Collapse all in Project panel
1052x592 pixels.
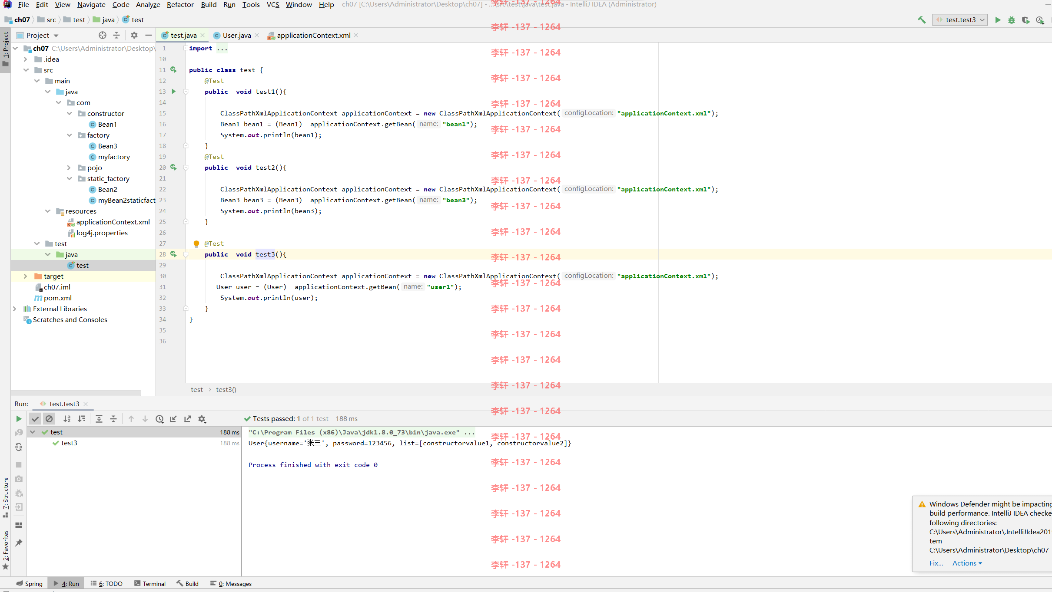click(116, 35)
